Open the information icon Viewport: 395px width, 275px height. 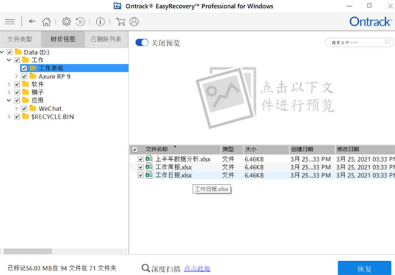coord(100,22)
